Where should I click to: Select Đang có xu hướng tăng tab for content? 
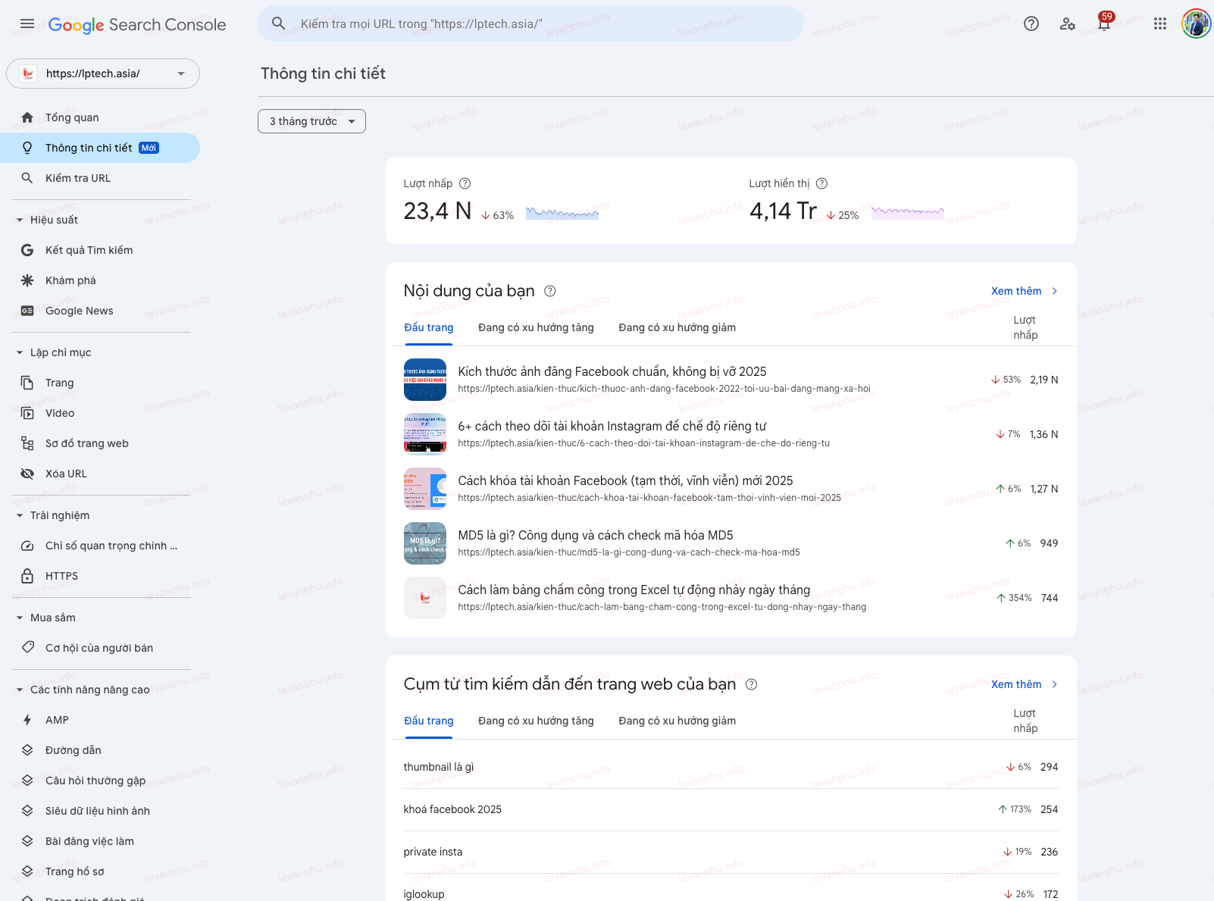[536, 327]
